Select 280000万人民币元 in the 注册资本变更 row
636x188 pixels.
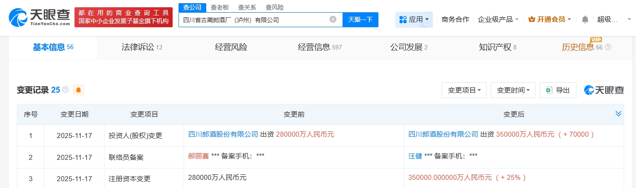(217, 178)
